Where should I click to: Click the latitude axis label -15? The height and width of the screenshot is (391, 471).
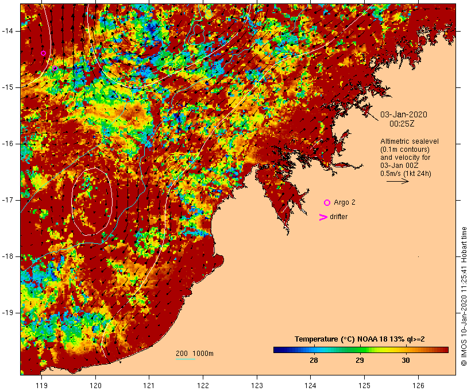(x=7, y=87)
